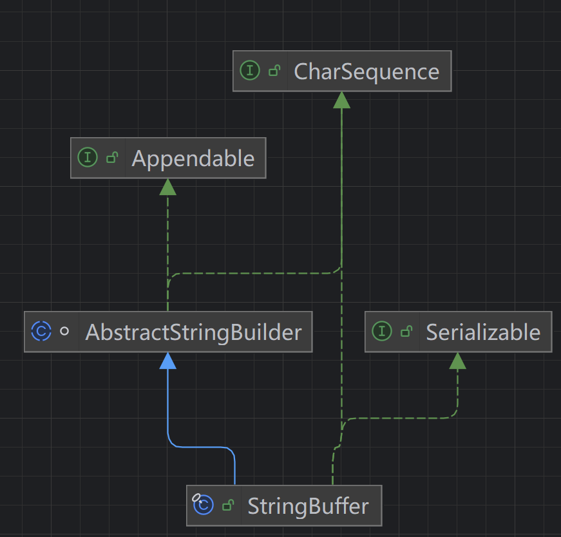Select the StringBuffer node label

(x=308, y=506)
